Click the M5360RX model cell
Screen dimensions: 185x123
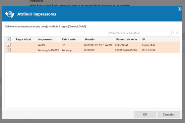click(89, 50)
